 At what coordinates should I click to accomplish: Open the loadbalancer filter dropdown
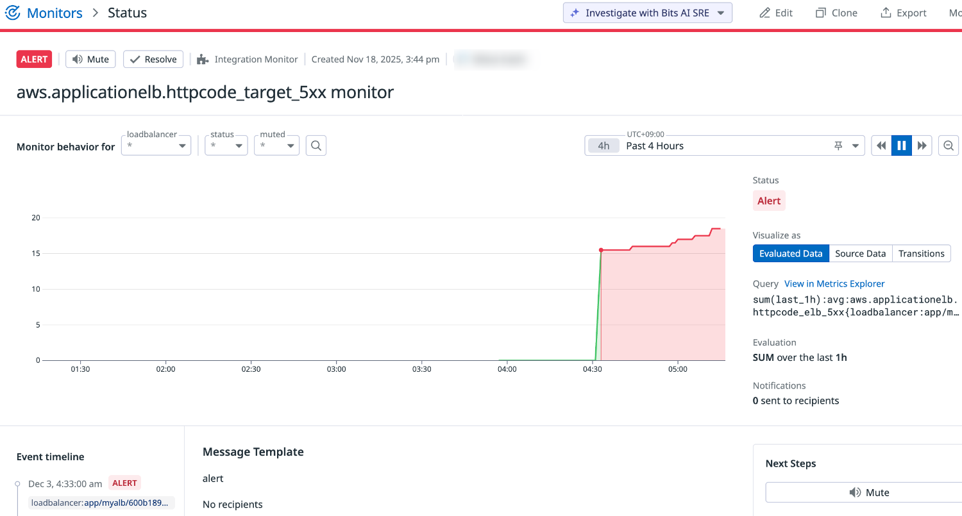pos(156,146)
